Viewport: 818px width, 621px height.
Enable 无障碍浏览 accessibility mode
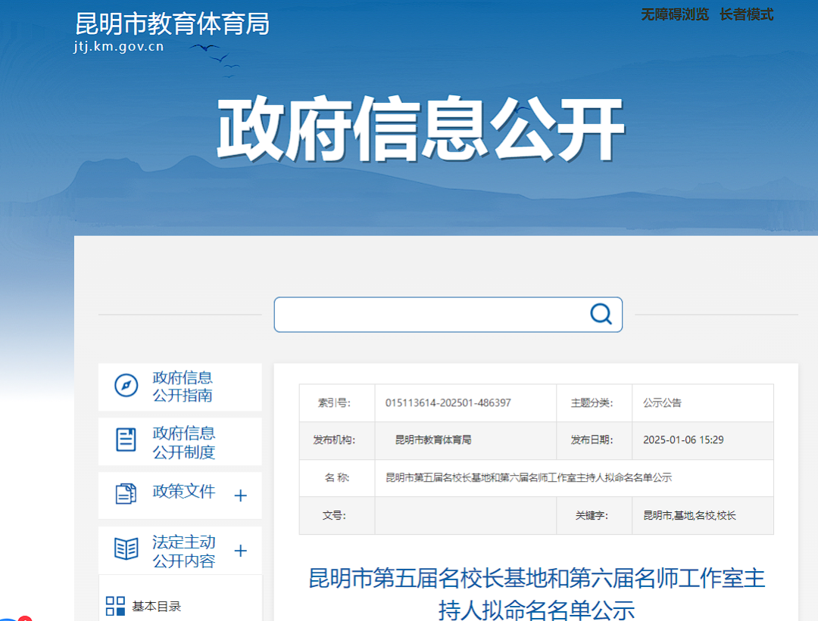coord(675,14)
